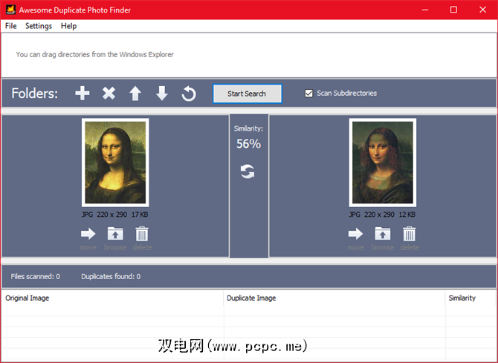Click the delete trash icon under right image
The height and width of the screenshot is (363, 498).
click(x=410, y=234)
